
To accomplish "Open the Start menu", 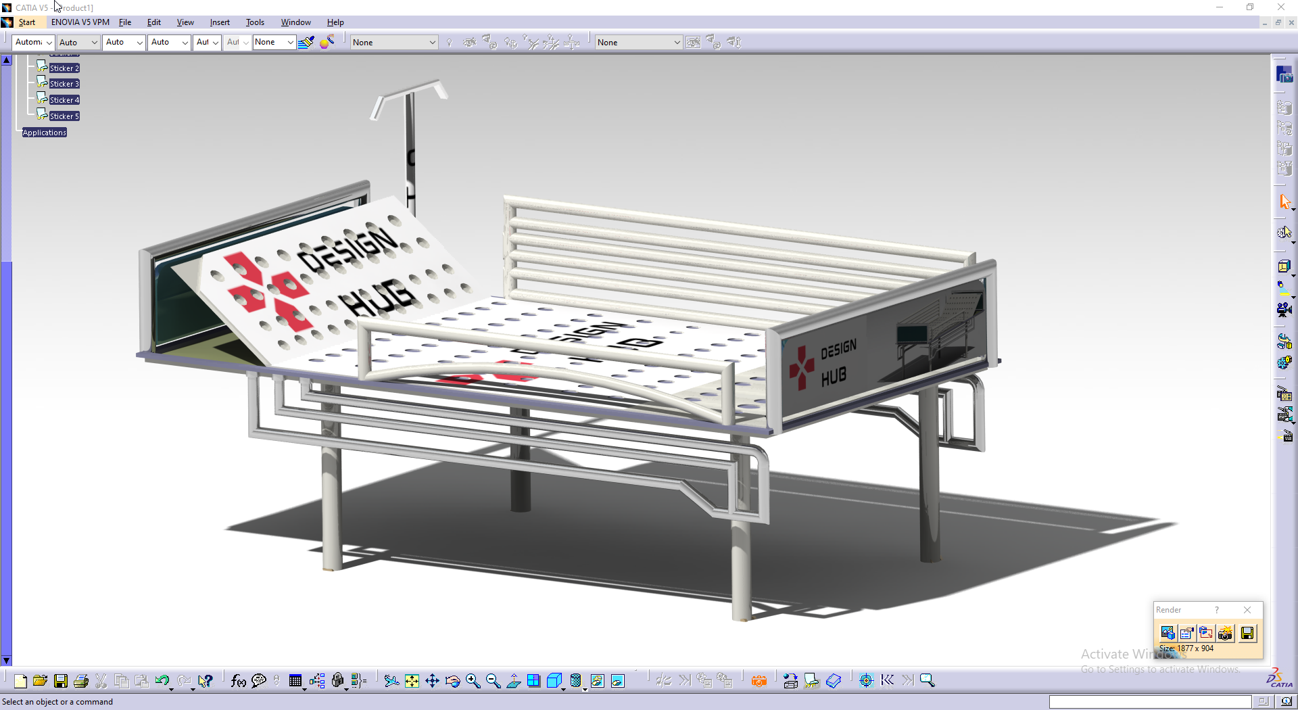I will [27, 22].
